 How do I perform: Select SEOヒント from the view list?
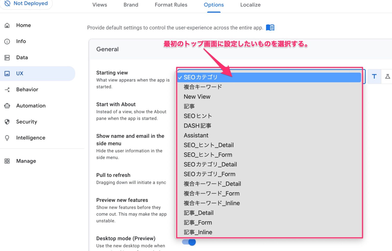coord(198,116)
